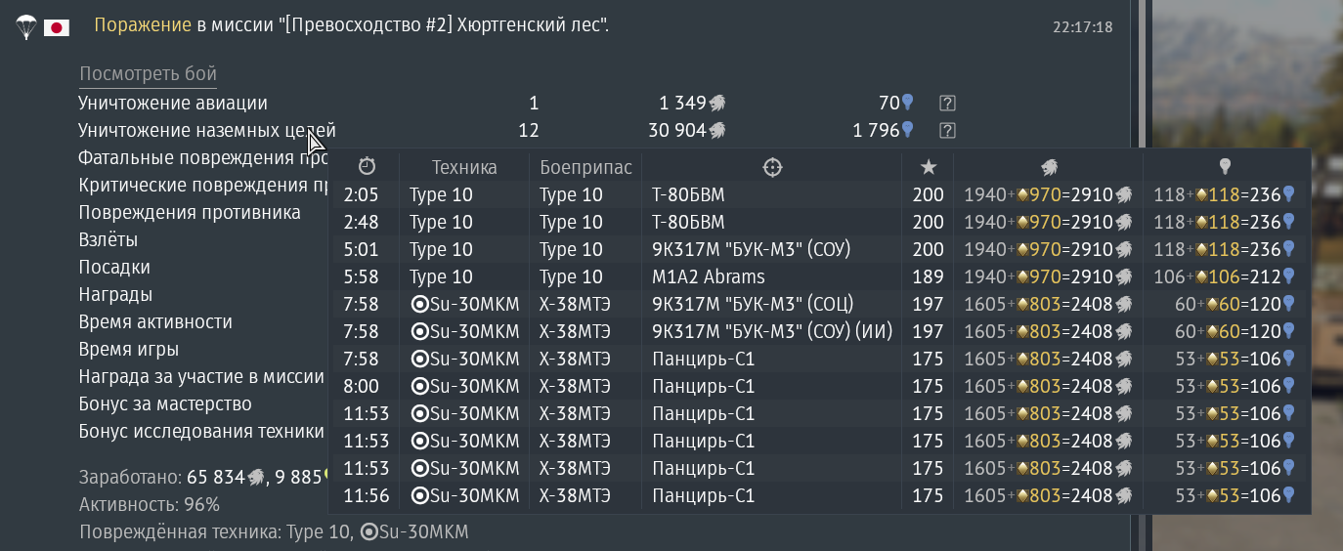Open help icon in Уничтожение наземных целей row
This screenshot has height=551, width=1343.
[x=946, y=130]
